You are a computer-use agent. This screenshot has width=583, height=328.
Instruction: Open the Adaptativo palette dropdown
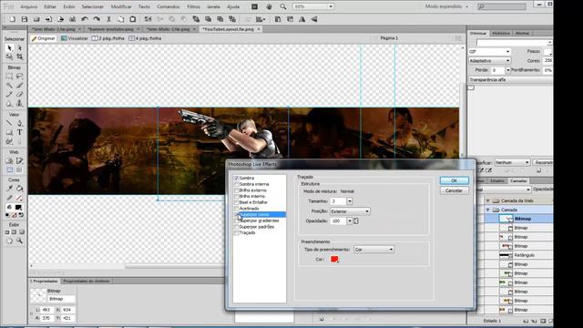[489, 61]
